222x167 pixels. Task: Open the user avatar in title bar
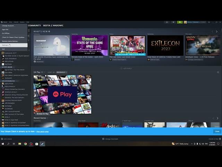pos(185,22)
